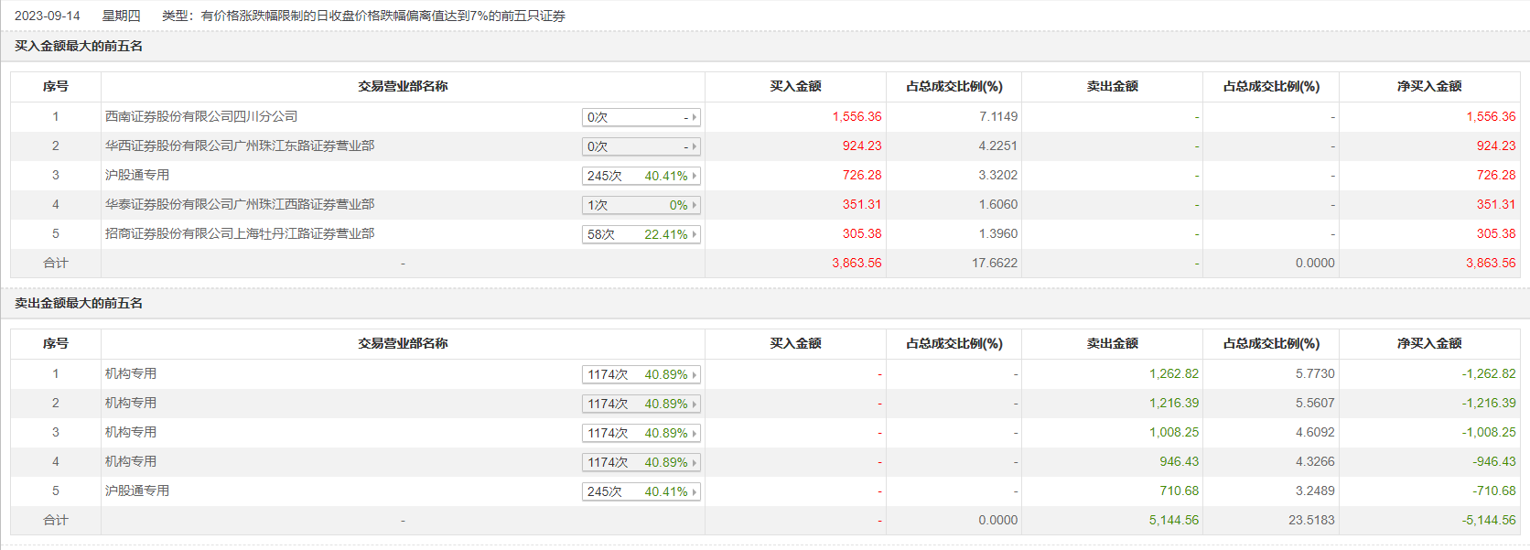Expand 245次 40.41% box in sellers table
Screen dimensions: 1530x550
click(x=641, y=491)
